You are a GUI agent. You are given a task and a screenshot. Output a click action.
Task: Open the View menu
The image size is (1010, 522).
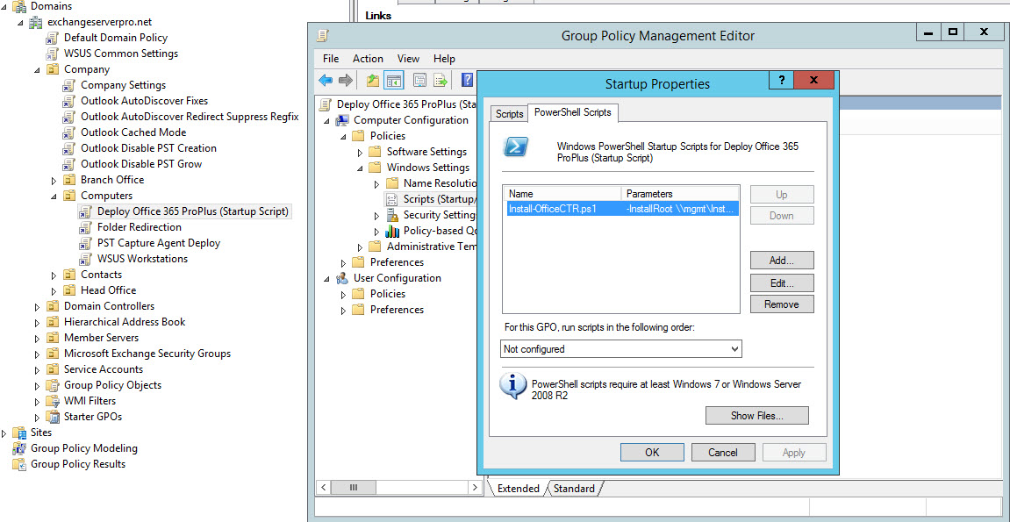[408, 59]
